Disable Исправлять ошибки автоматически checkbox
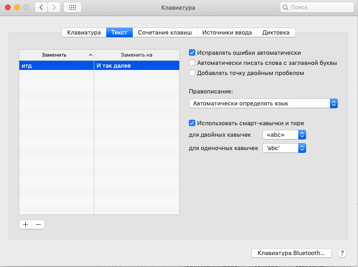 [x=193, y=53]
